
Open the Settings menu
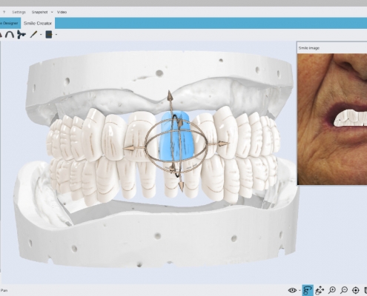coord(19,12)
